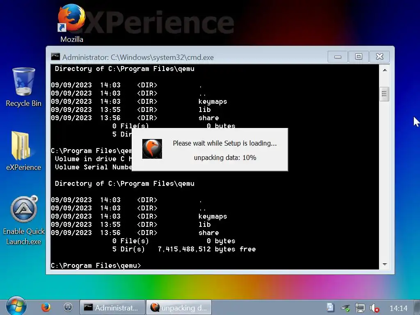Click the lower 'Directory of C:\Program Files\qemu' line
The image size is (420, 315).
[125, 183]
